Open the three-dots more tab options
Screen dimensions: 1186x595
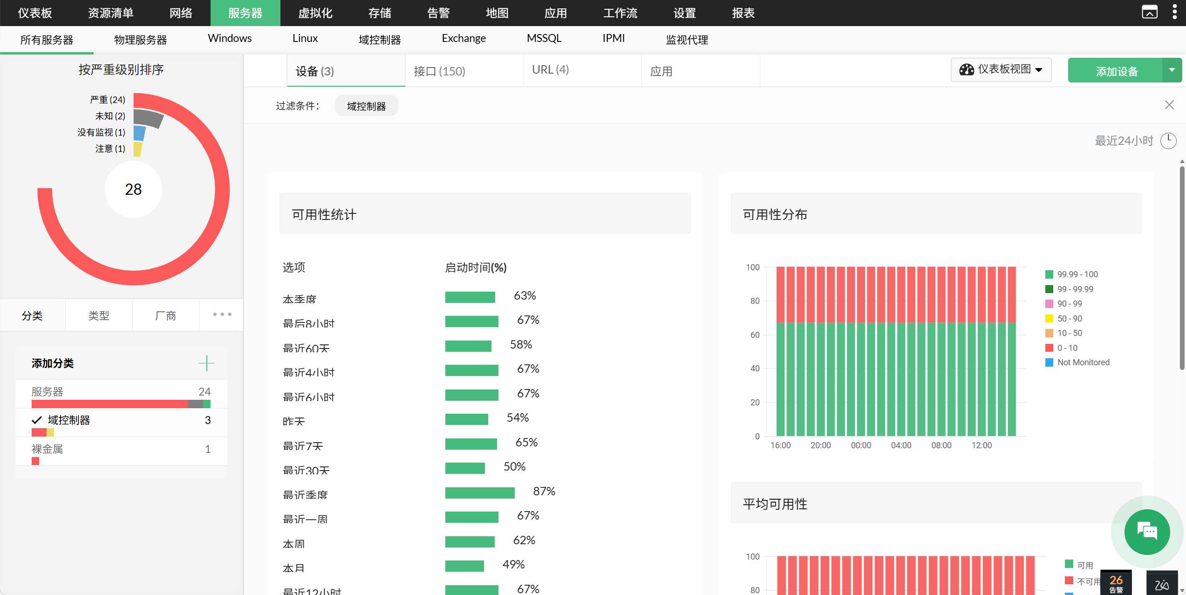(x=222, y=315)
